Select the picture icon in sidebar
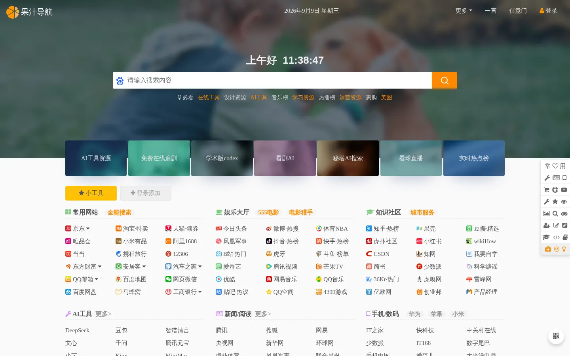 [547, 214]
